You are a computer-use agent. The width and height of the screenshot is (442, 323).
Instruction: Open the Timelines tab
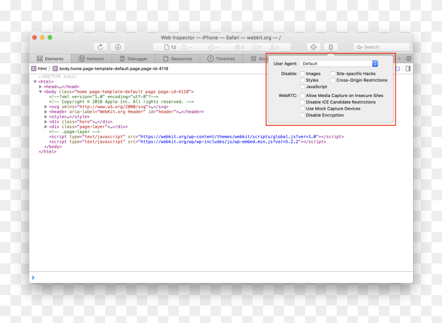(x=222, y=58)
